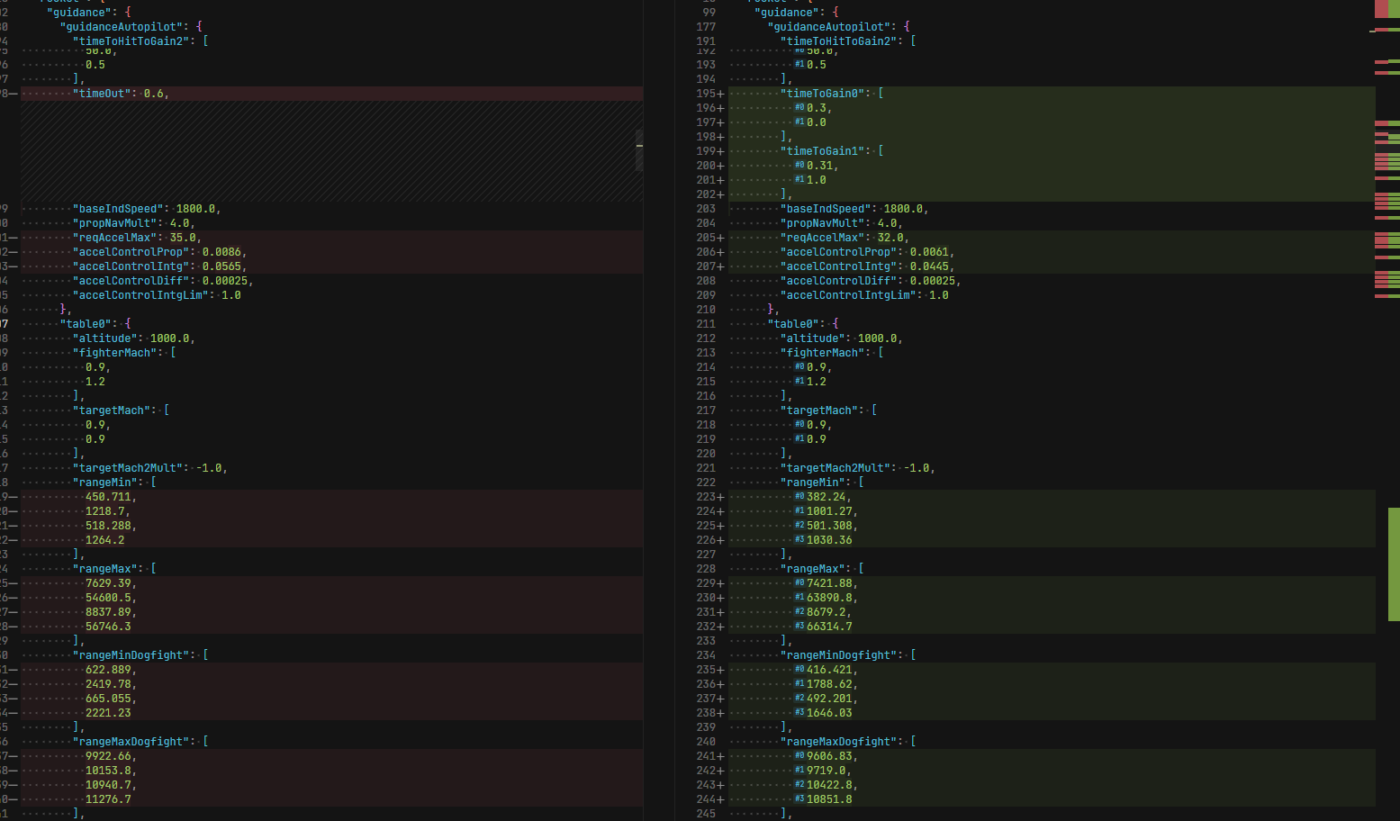Click the rangeMaxDogfight value 10422.8
Image resolution: width=1400 pixels, height=821 pixels.
click(829, 785)
